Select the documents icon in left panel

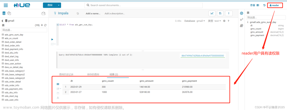tap(9, 13)
